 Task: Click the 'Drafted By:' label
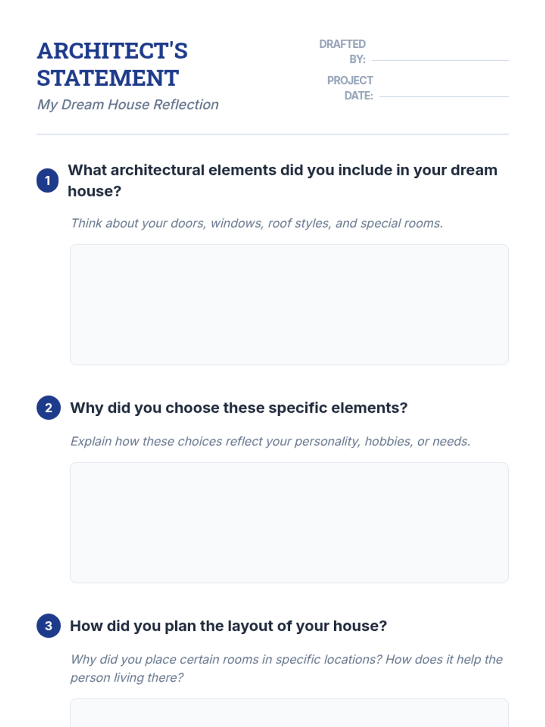(x=342, y=51)
